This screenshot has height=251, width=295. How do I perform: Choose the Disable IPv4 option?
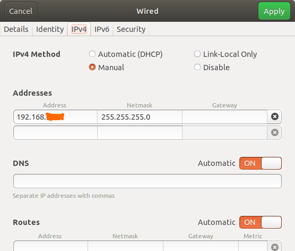[212, 68]
